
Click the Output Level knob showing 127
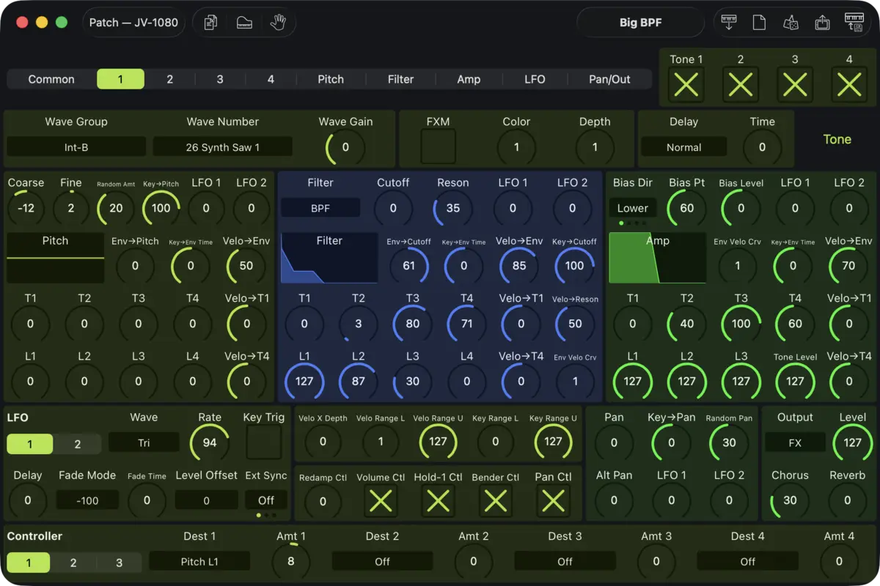(x=852, y=442)
